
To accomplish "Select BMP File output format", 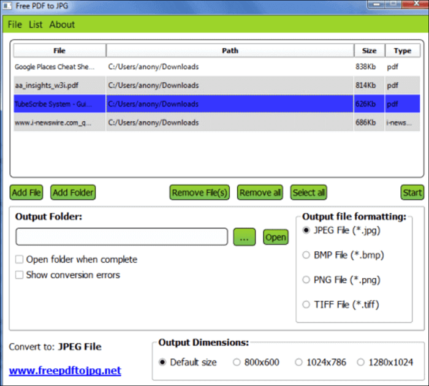I will pos(306,255).
